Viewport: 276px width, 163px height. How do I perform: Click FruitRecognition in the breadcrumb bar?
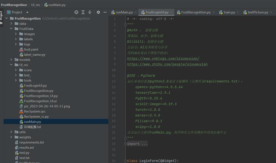pos(14,5)
